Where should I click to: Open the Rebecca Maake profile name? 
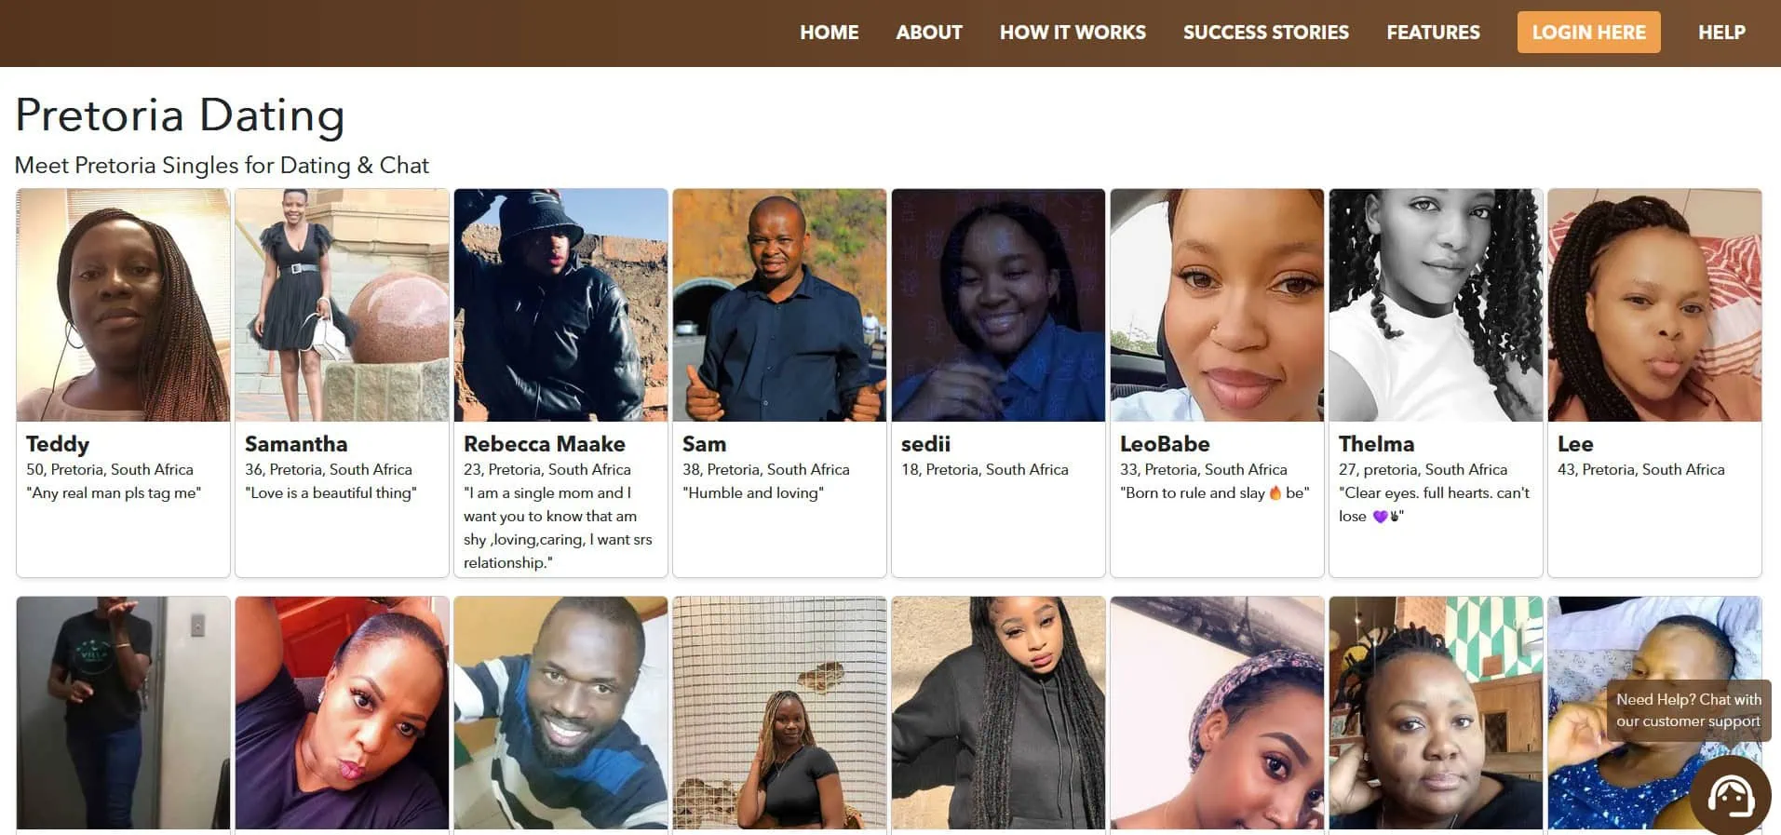(x=544, y=444)
